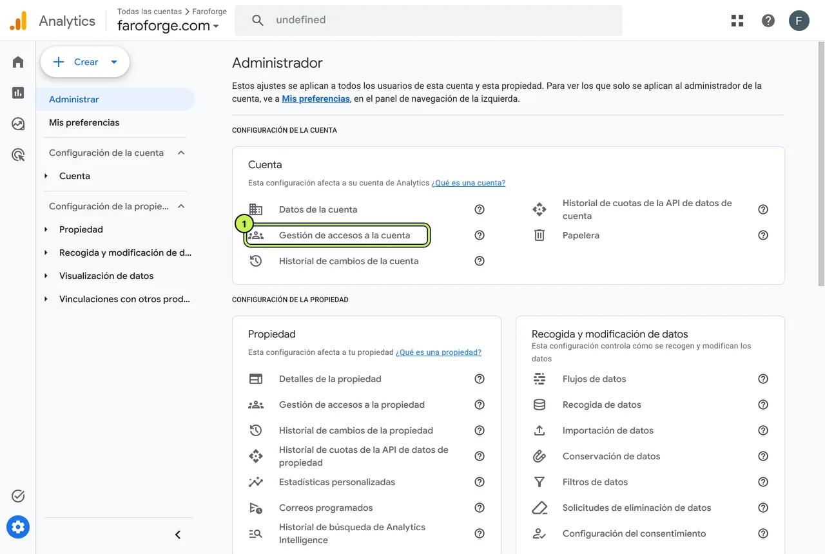Open the faroforge.com property selector dropdown
Viewport: 825px width, 554px height.
pyautogui.click(x=168, y=26)
